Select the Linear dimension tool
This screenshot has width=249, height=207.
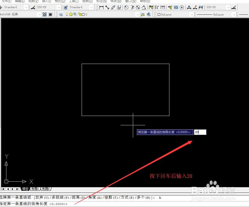point(101,7)
